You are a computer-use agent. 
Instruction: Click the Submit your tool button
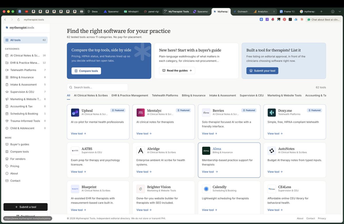click(x=262, y=71)
